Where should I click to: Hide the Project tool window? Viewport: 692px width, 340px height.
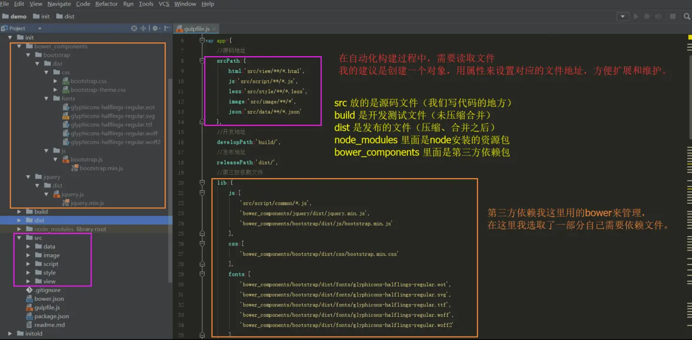point(166,28)
